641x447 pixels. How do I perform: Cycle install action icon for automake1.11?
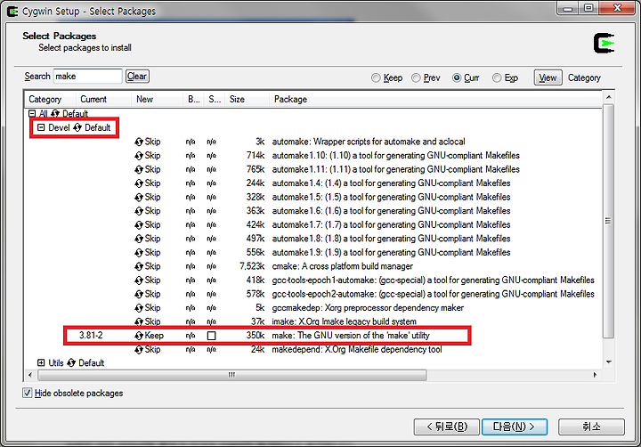[139, 170]
